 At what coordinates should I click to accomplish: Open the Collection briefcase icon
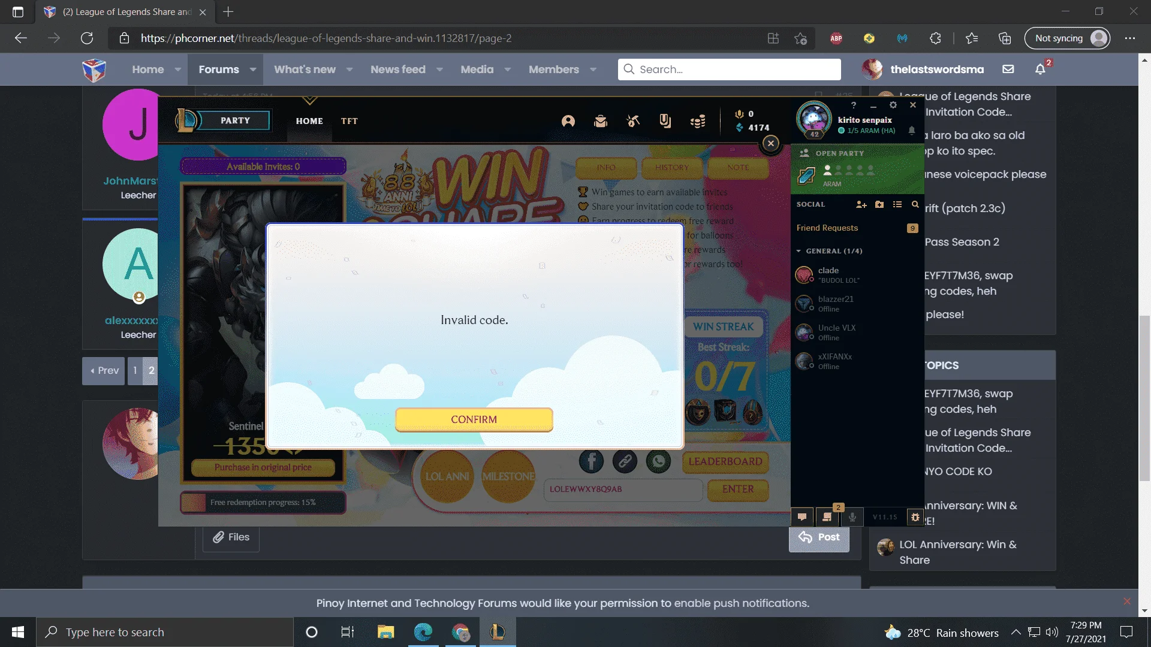pyautogui.click(x=601, y=121)
